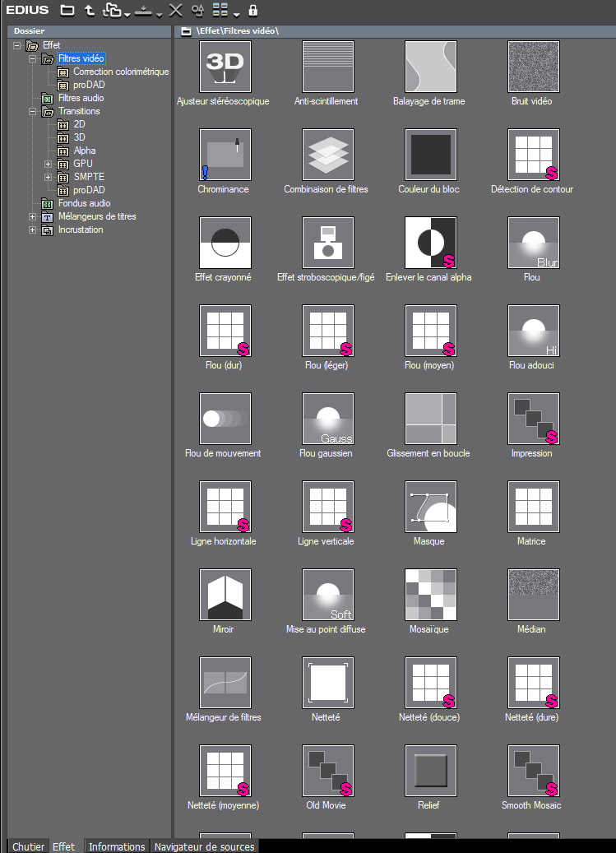The image size is (616, 853).
Task: Toggle the lock icon in toolbar
Action: click(x=252, y=10)
